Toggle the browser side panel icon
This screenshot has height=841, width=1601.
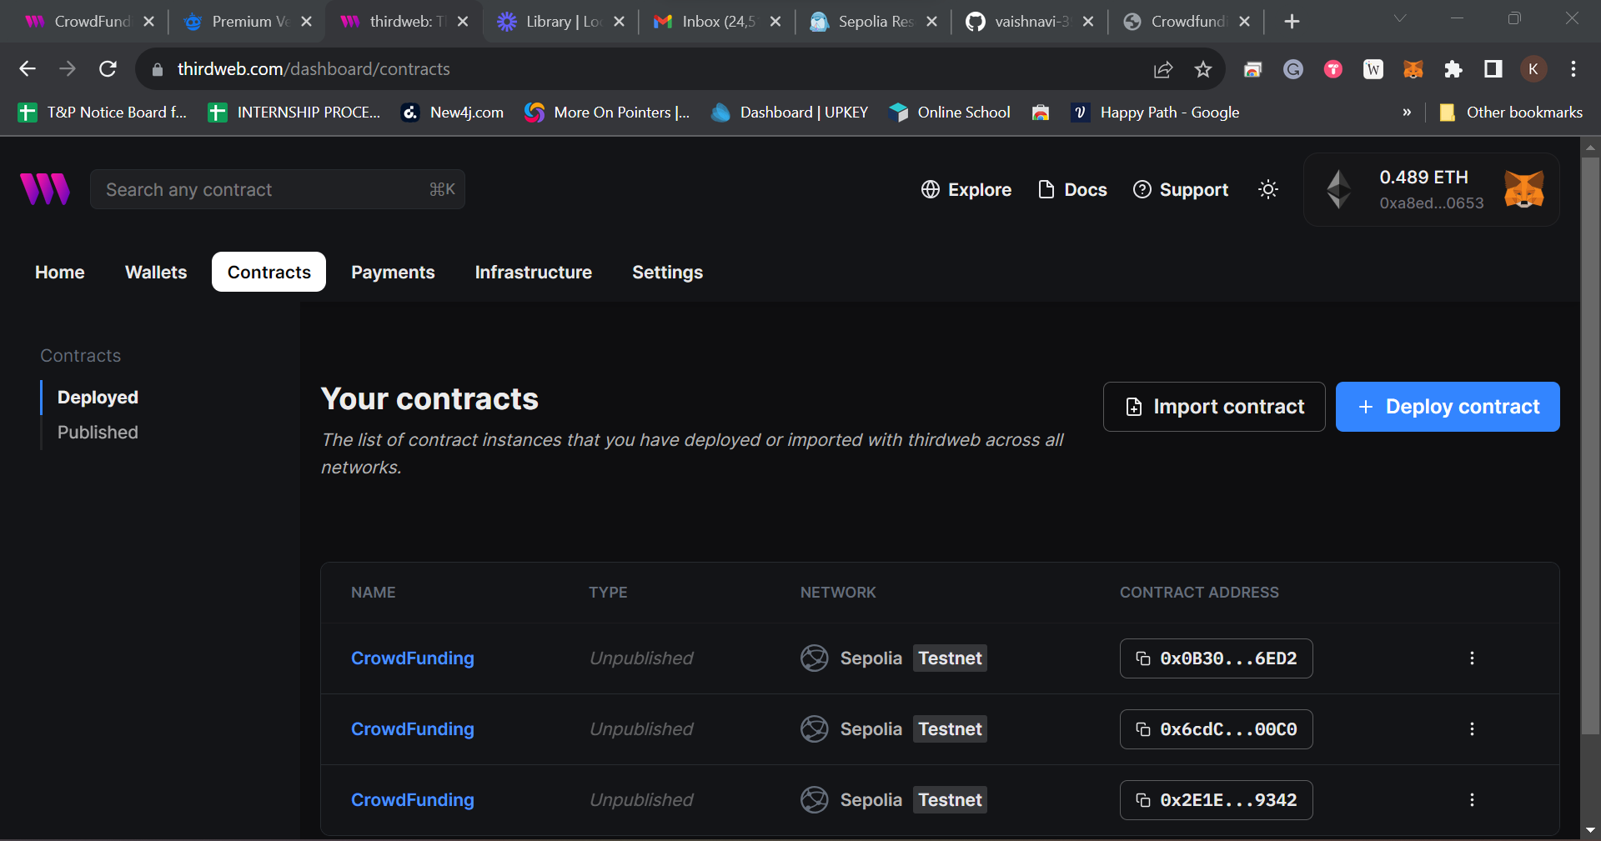pyautogui.click(x=1493, y=69)
